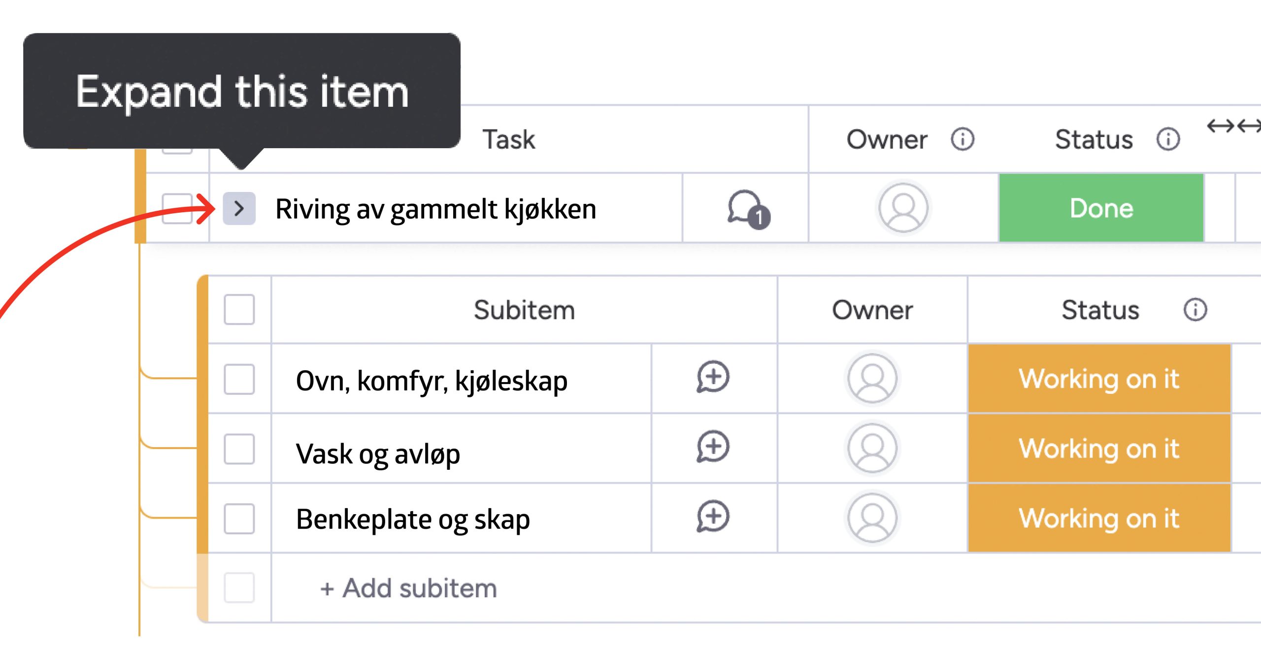Open updates for Riving av gammelt kjøkken
1261x651 pixels.
(x=747, y=209)
